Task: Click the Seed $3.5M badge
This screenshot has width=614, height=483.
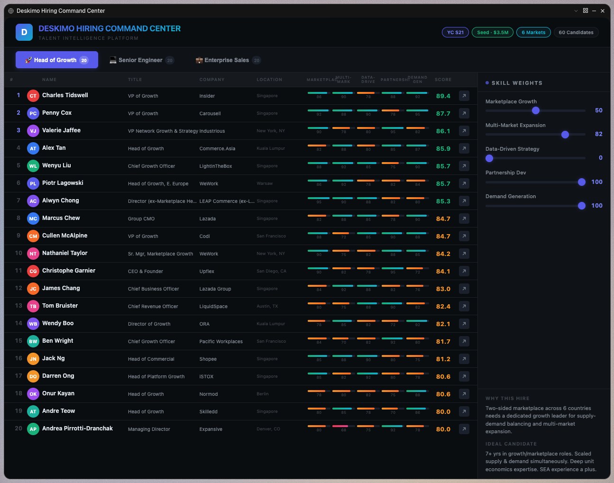Action: (x=493, y=32)
